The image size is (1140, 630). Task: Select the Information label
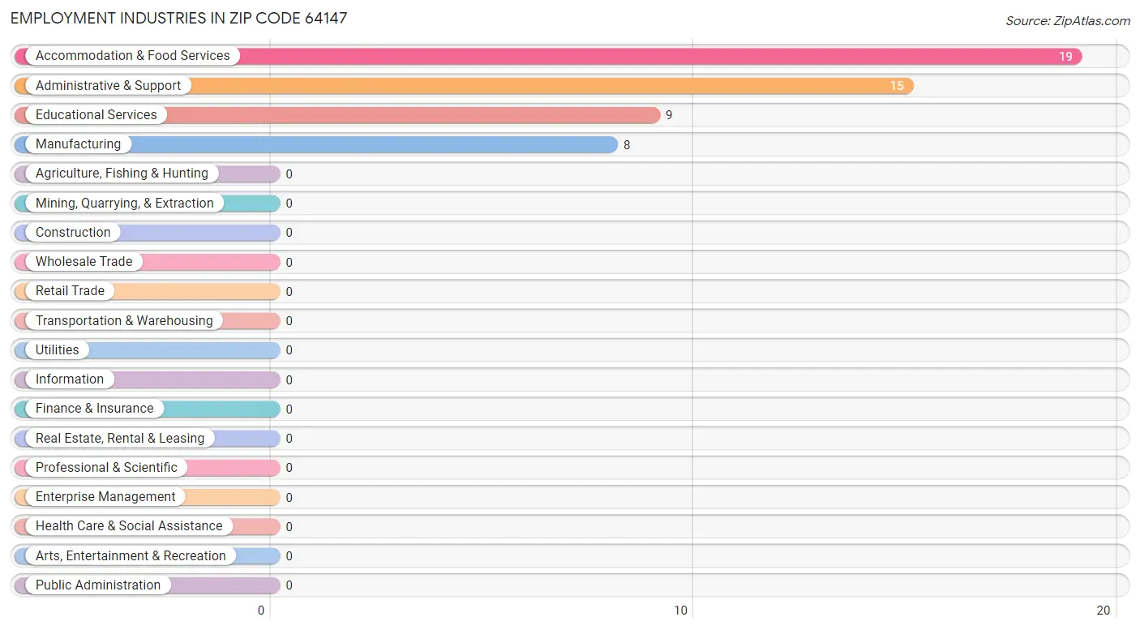(x=70, y=379)
